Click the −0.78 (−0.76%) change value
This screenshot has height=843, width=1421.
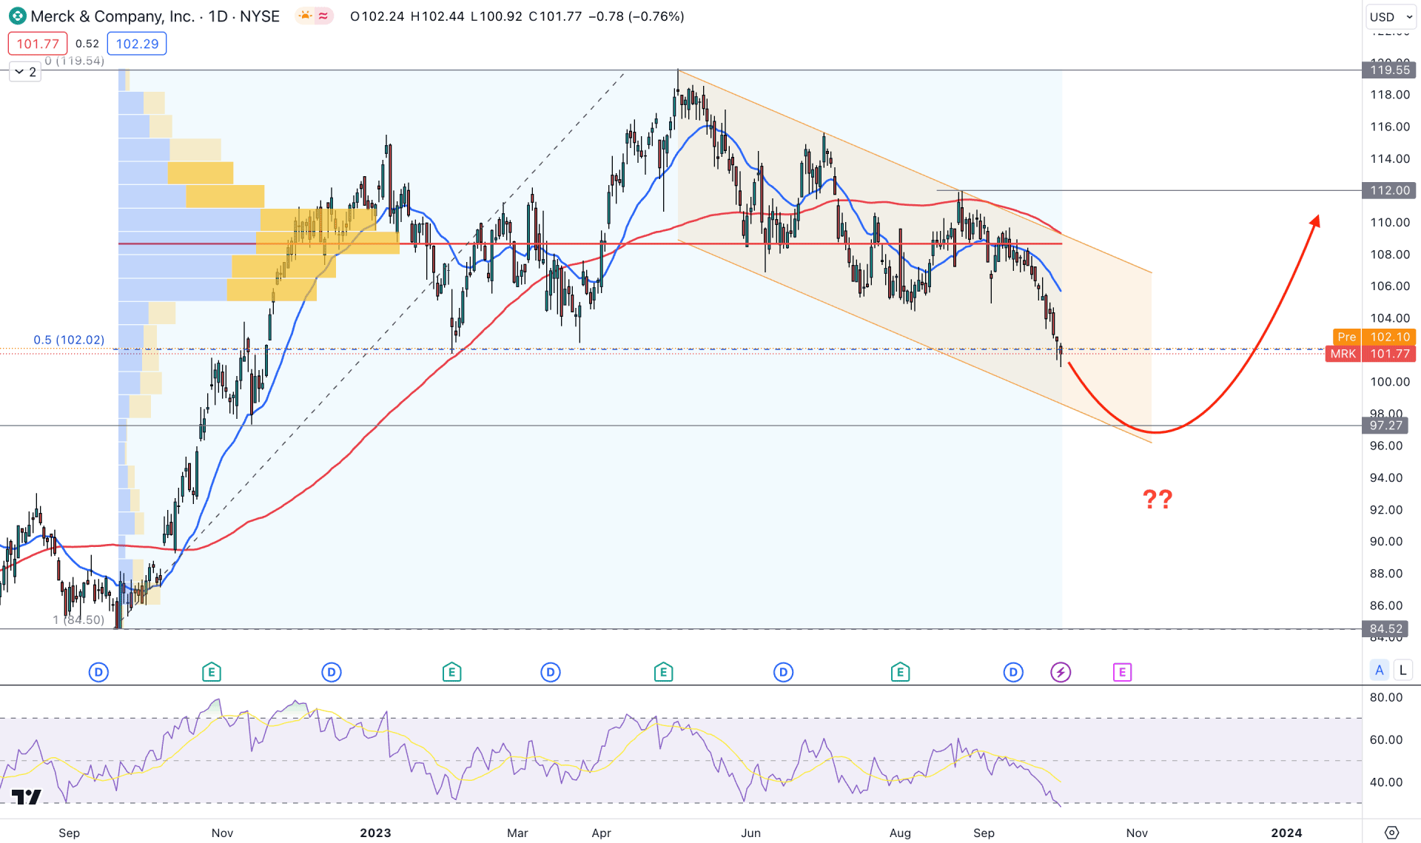click(x=636, y=16)
